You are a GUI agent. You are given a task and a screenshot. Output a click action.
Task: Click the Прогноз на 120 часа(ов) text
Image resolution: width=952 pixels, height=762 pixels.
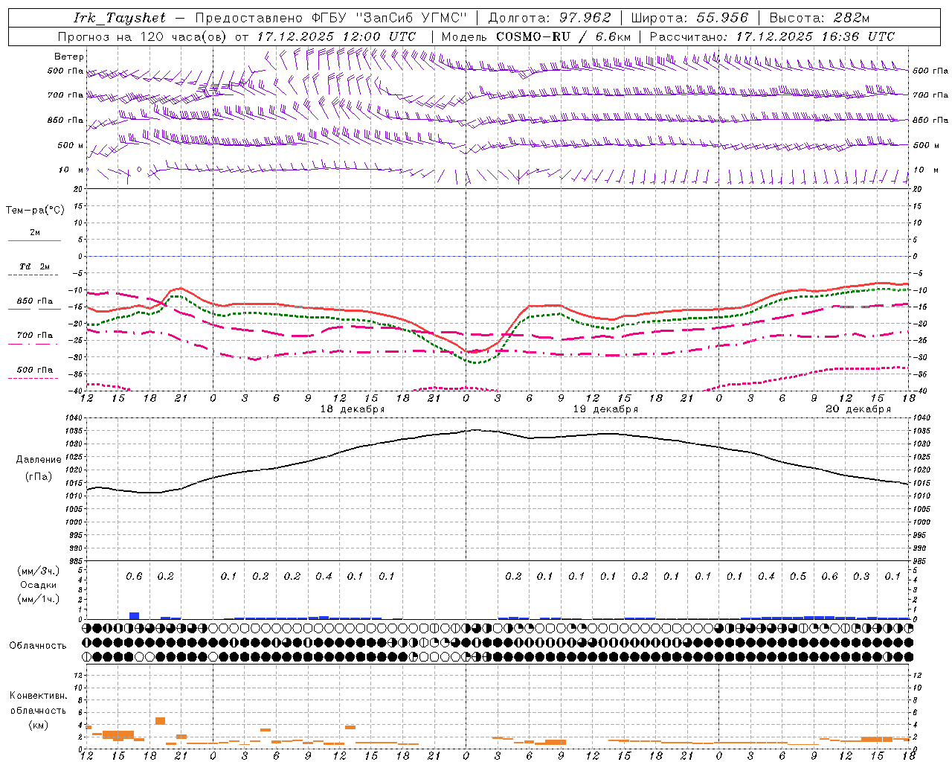pyautogui.click(x=143, y=36)
